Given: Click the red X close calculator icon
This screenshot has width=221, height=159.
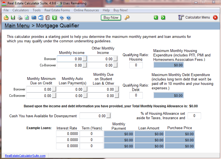Looking at the screenshot, I should click(x=215, y=17).
